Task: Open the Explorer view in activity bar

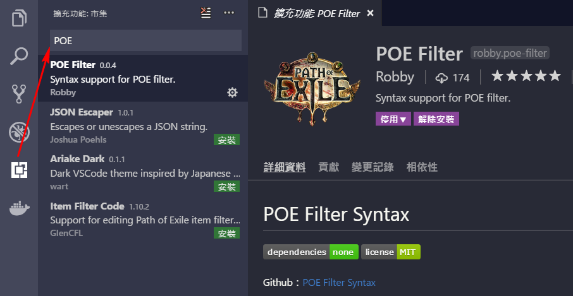Action: pos(19,18)
